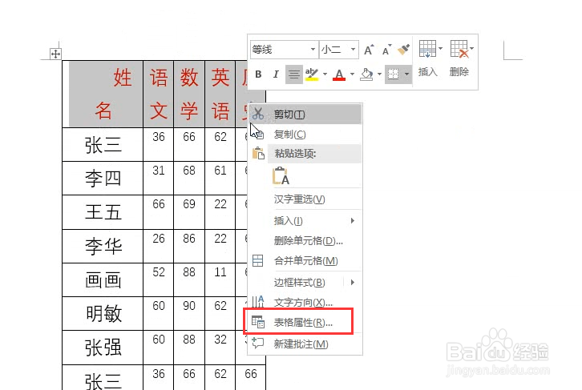This screenshot has height=390, width=582.
Task: Choose Cut (剪切) from context menu
Action: [305, 115]
